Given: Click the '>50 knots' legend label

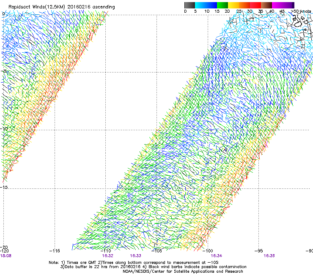Looking at the screenshot, I should pyautogui.click(x=301, y=11).
